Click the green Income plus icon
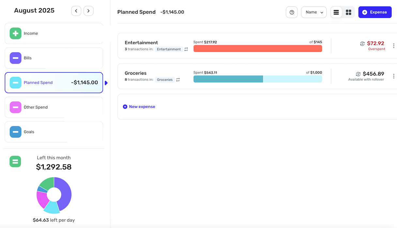 point(15,33)
